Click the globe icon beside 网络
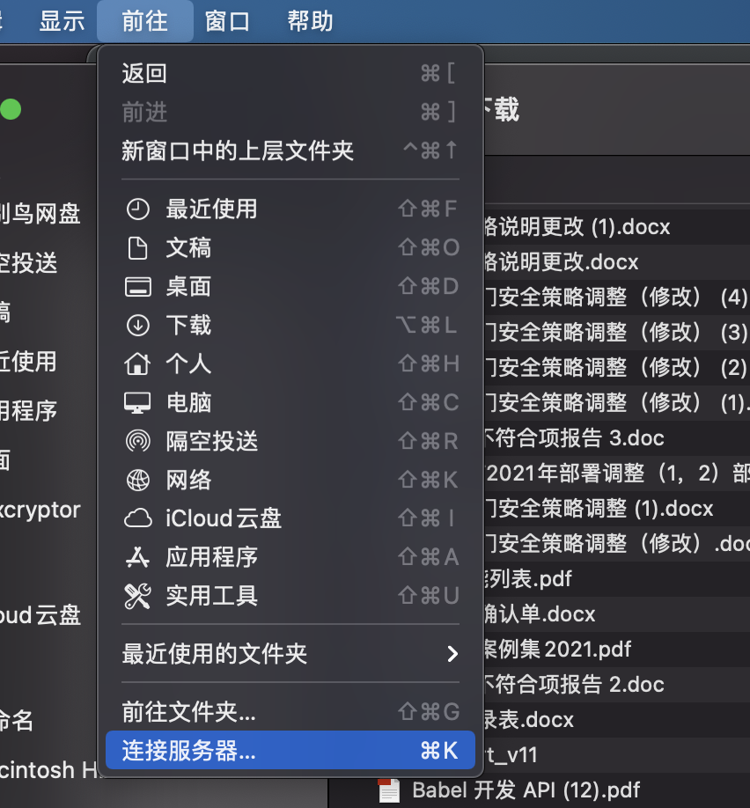 [x=137, y=480]
